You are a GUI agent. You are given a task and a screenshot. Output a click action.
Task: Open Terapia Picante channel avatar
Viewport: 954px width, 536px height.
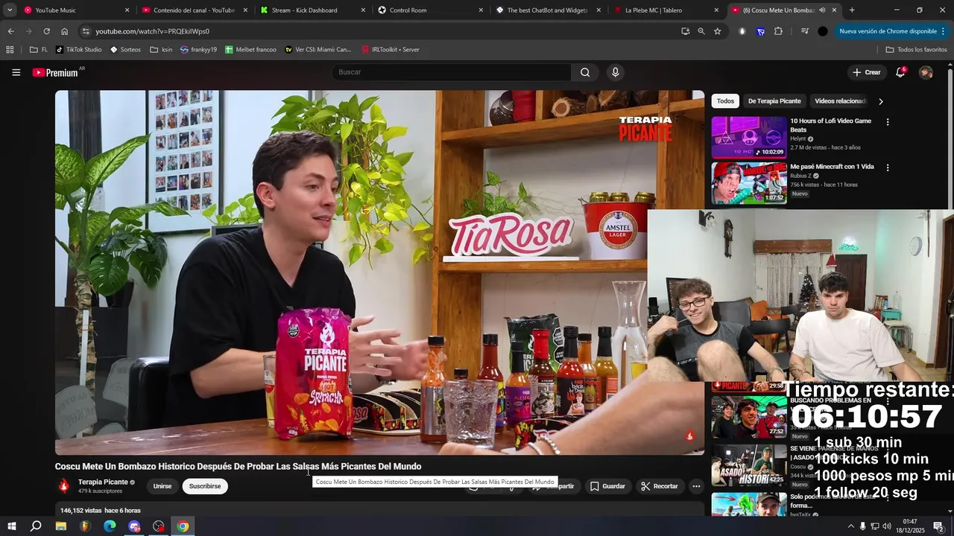point(64,486)
